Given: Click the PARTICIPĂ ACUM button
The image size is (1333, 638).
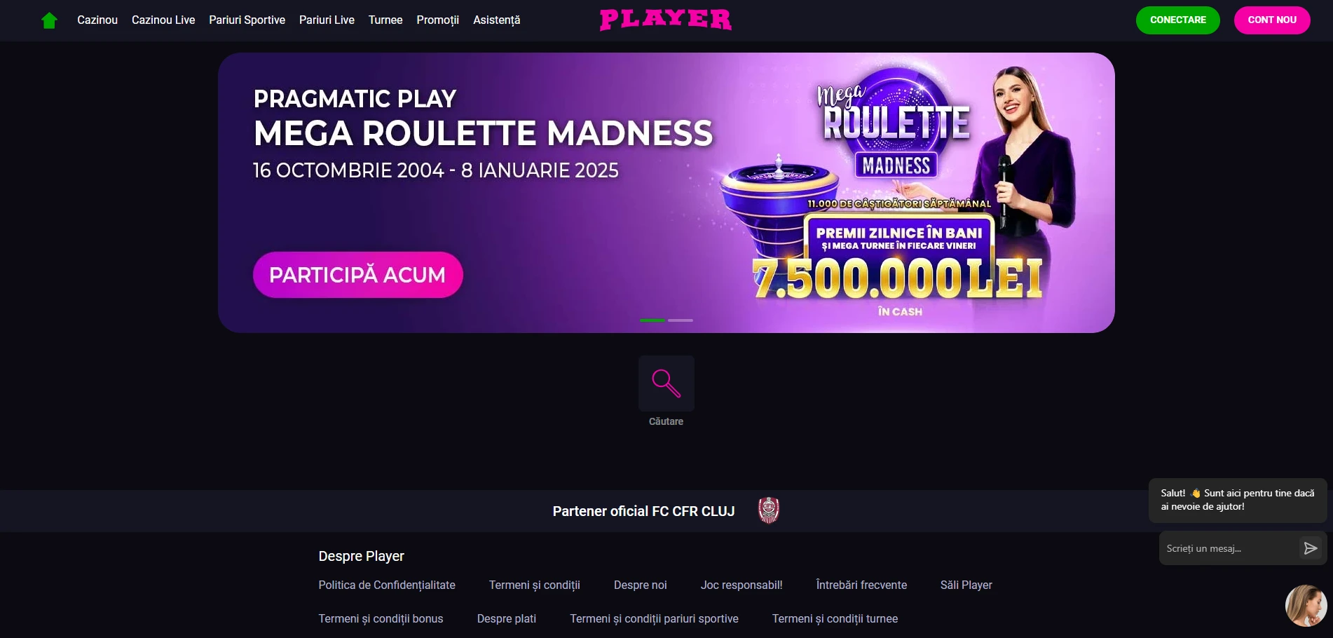Looking at the screenshot, I should coord(357,275).
